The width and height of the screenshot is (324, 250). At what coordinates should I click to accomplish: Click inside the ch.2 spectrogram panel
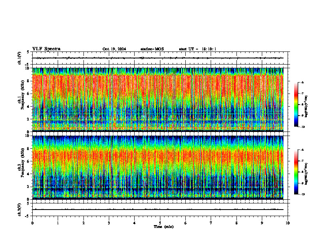click(x=158, y=167)
